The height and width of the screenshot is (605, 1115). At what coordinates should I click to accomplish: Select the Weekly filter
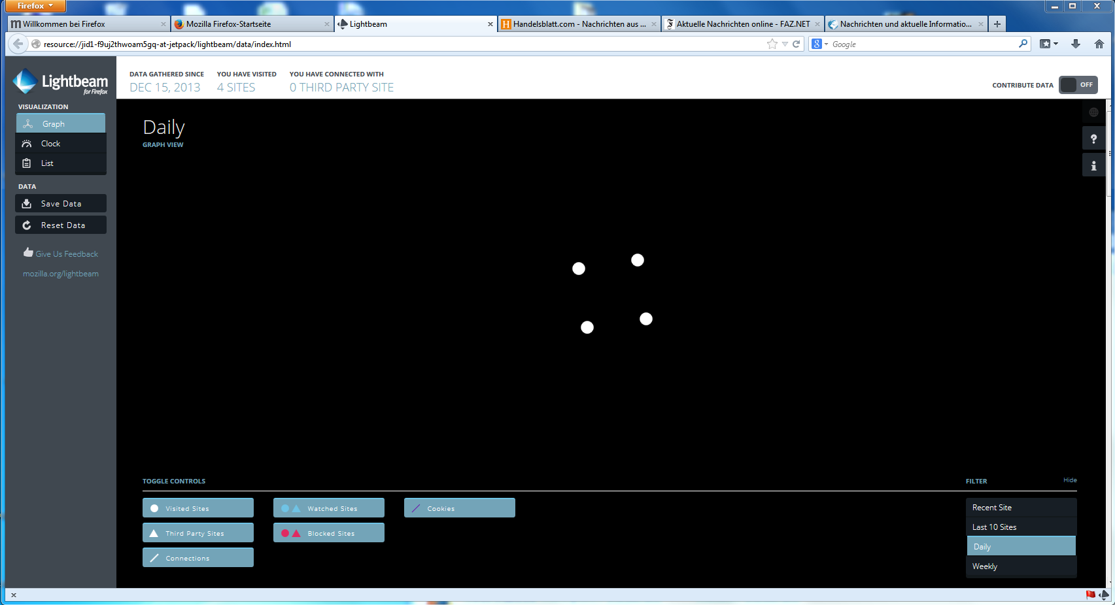tap(1021, 566)
